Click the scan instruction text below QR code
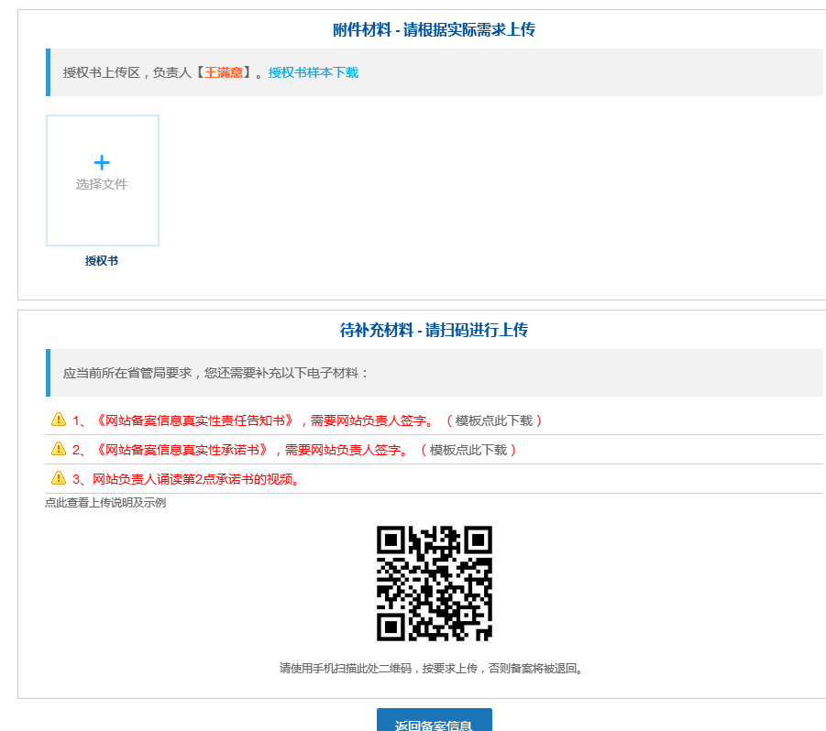 [433, 668]
